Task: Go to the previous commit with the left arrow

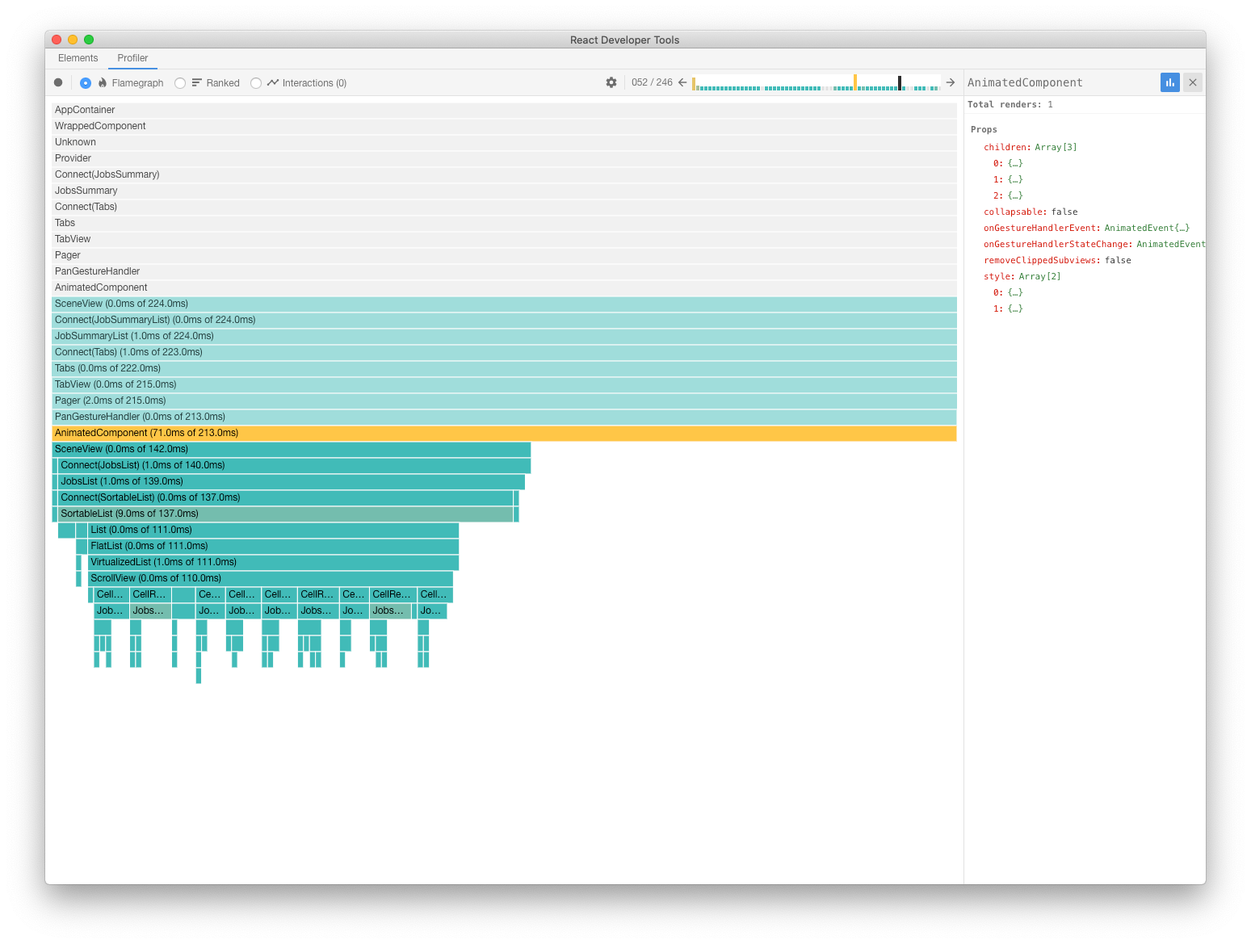Action: click(x=682, y=82)
